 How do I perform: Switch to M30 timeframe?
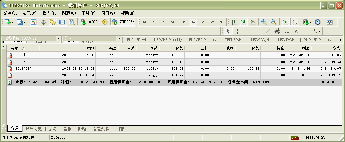(174, 22)
